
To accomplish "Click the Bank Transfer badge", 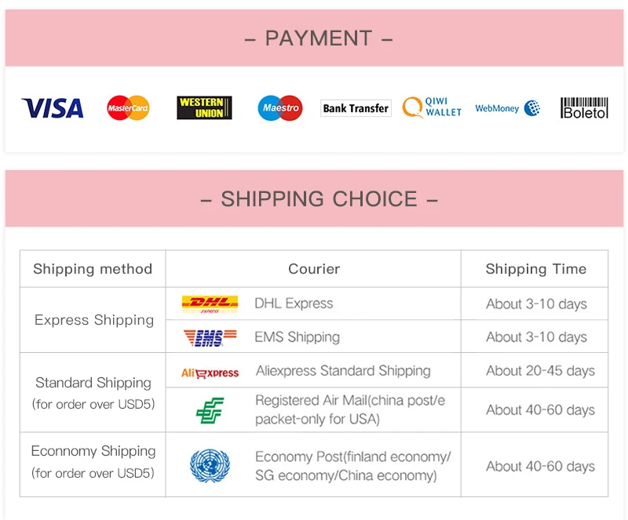I will pyautogui.click(x=356, y=108).
